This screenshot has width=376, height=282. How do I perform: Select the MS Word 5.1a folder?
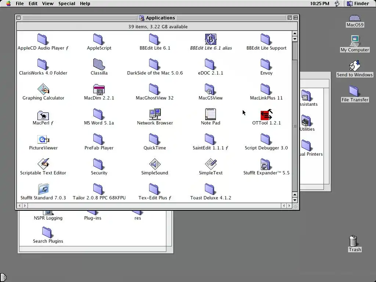coord(98,114)
